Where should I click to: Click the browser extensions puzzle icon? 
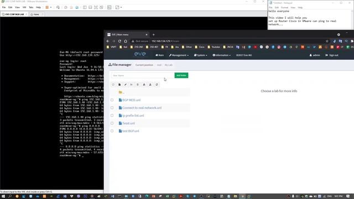(352, 41)
